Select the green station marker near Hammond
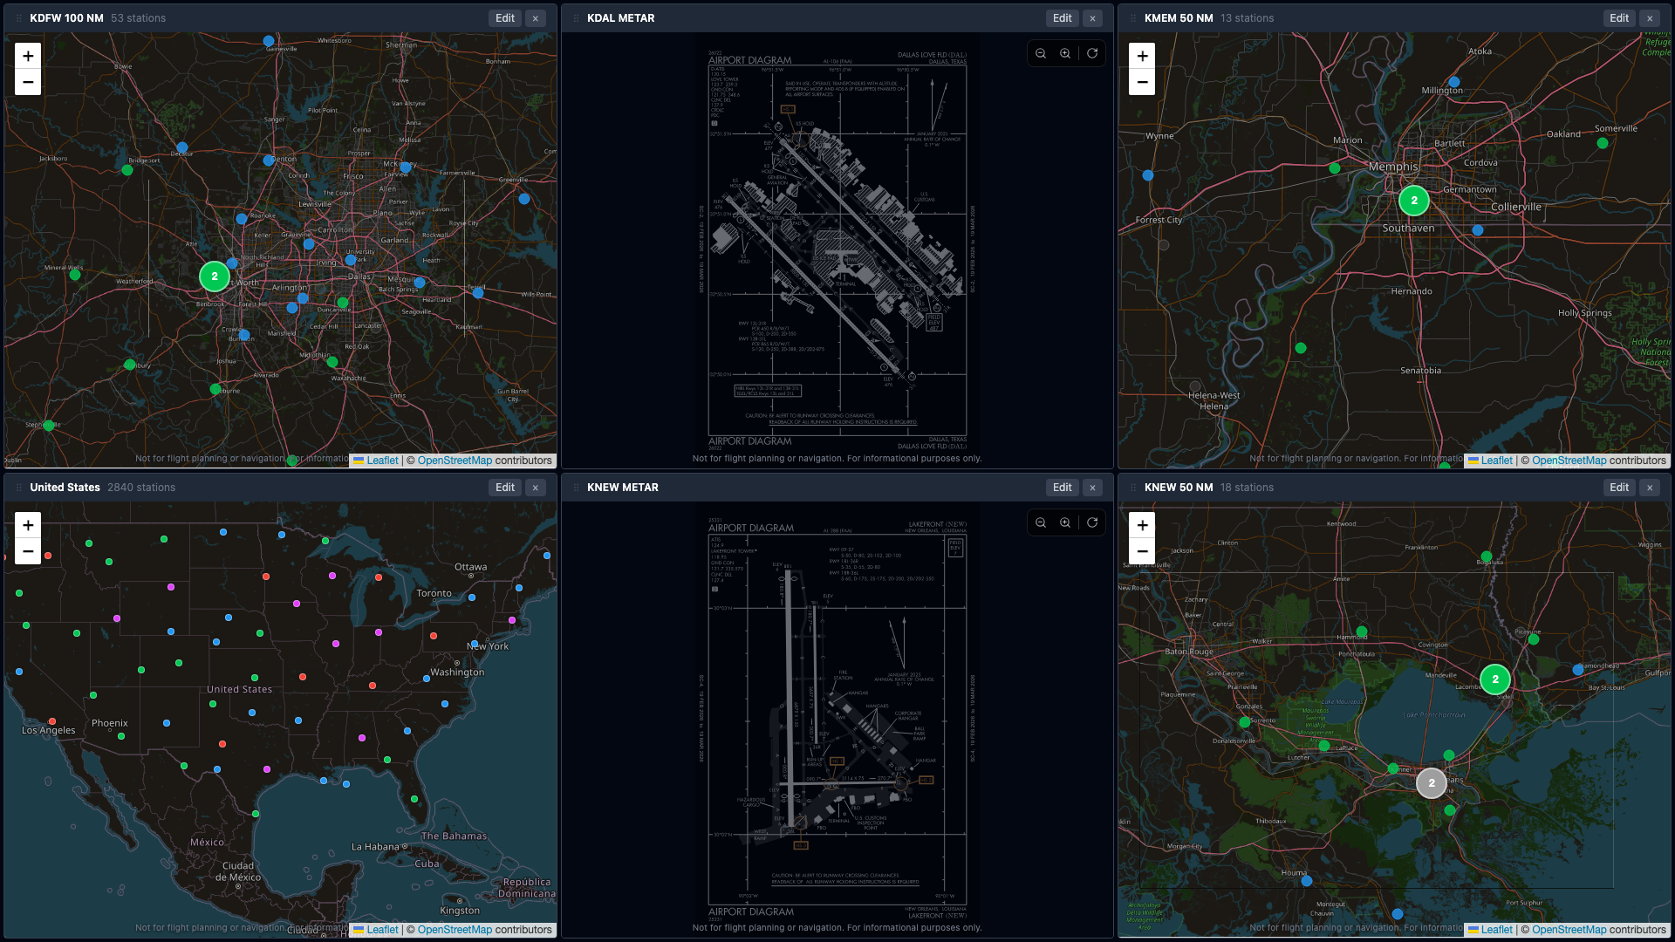This screenshot has height=942, width=1675. point(1362,631)
